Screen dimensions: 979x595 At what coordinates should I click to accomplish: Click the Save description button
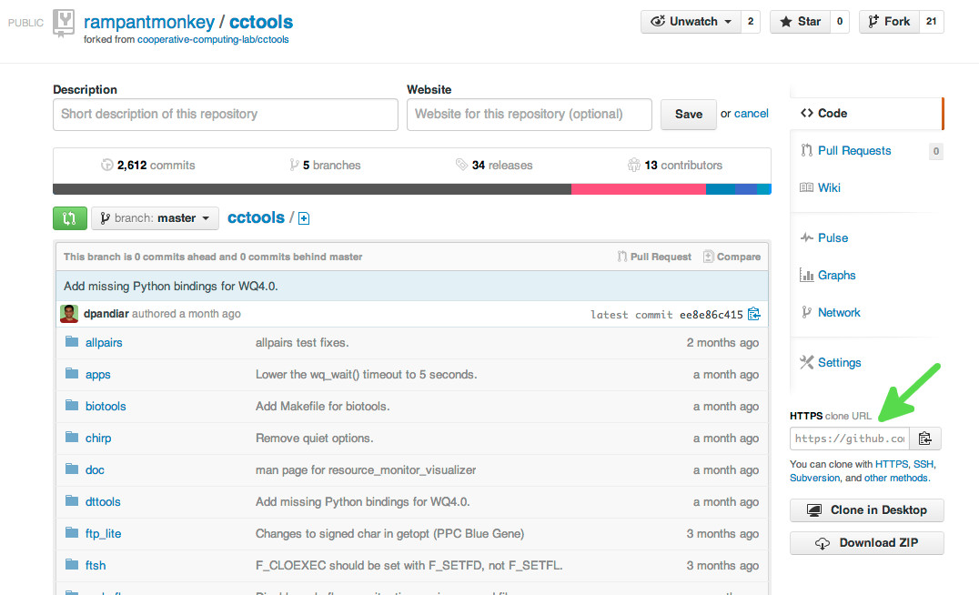[x=689, y=115]
